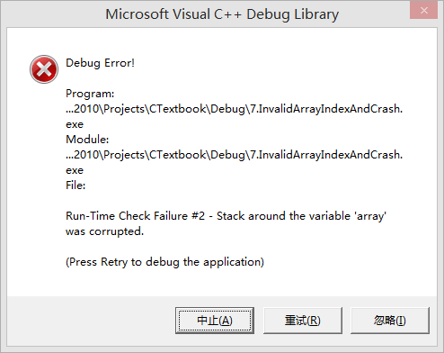Click the Press Retry to debug hint

(164, 262)
